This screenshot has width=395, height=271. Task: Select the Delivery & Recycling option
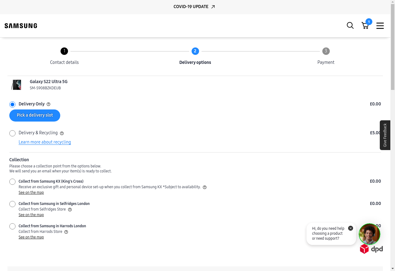(12, 133)
